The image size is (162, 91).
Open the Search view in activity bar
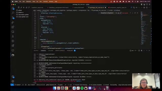pyautogui.click(x=13, y=13)
